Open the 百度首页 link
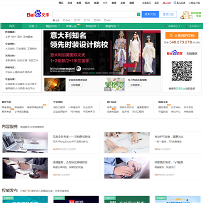 pos(147,3)
